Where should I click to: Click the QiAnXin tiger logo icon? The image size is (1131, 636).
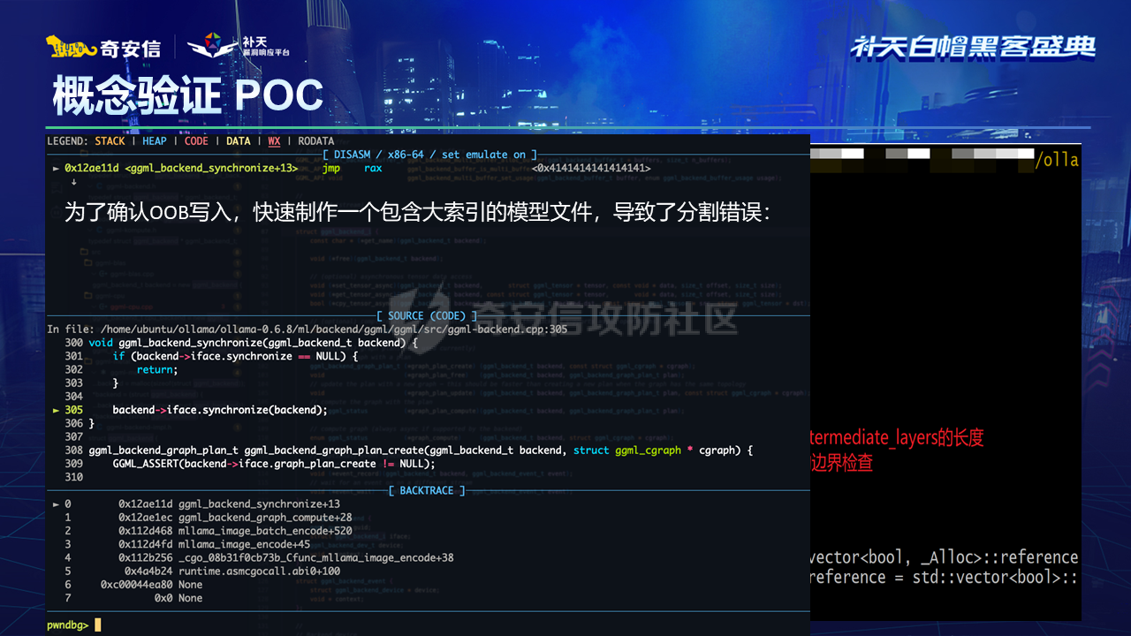71,48
